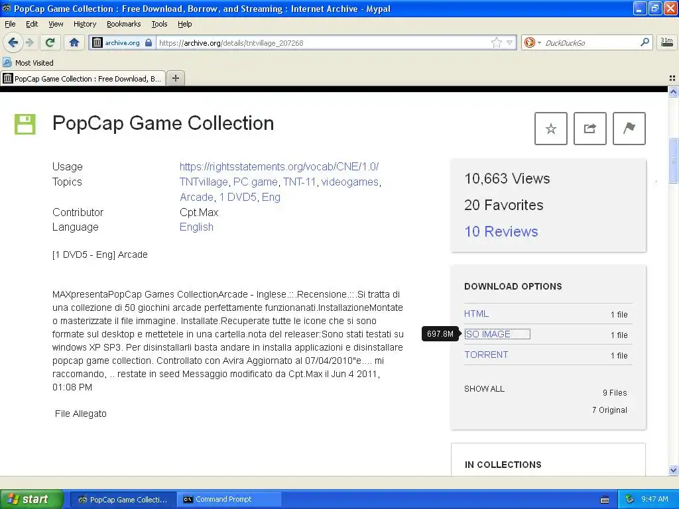Open the DuckDuckGo search engine selector
Image resolution: width=679 pixels, height=509 pixels.
point(532,42)
